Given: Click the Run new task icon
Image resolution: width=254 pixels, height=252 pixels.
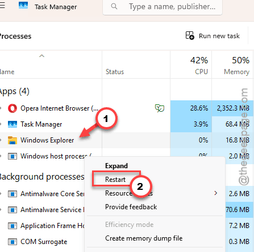Looking at the screenshot, I should (x=190, y=35).
